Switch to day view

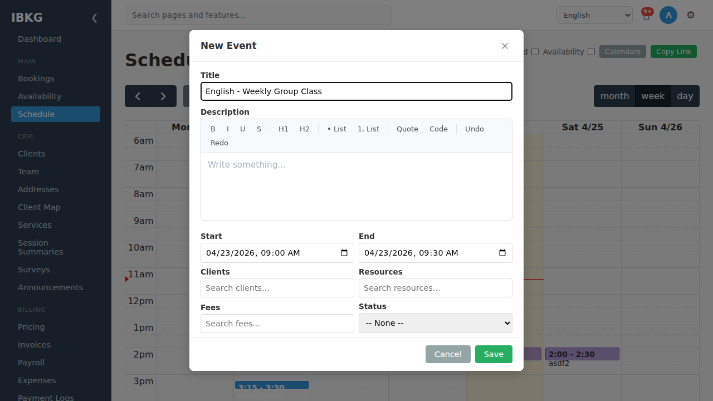click(685, 96)
